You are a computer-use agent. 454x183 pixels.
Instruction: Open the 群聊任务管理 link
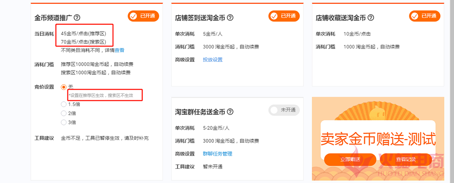click(217, 154)
